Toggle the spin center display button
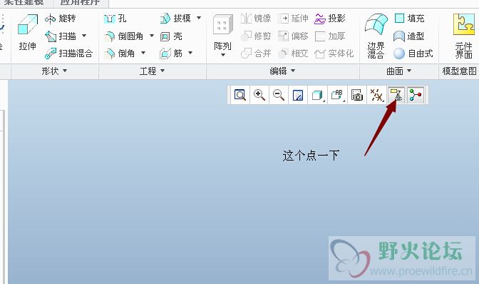 [x=416, y=95]
